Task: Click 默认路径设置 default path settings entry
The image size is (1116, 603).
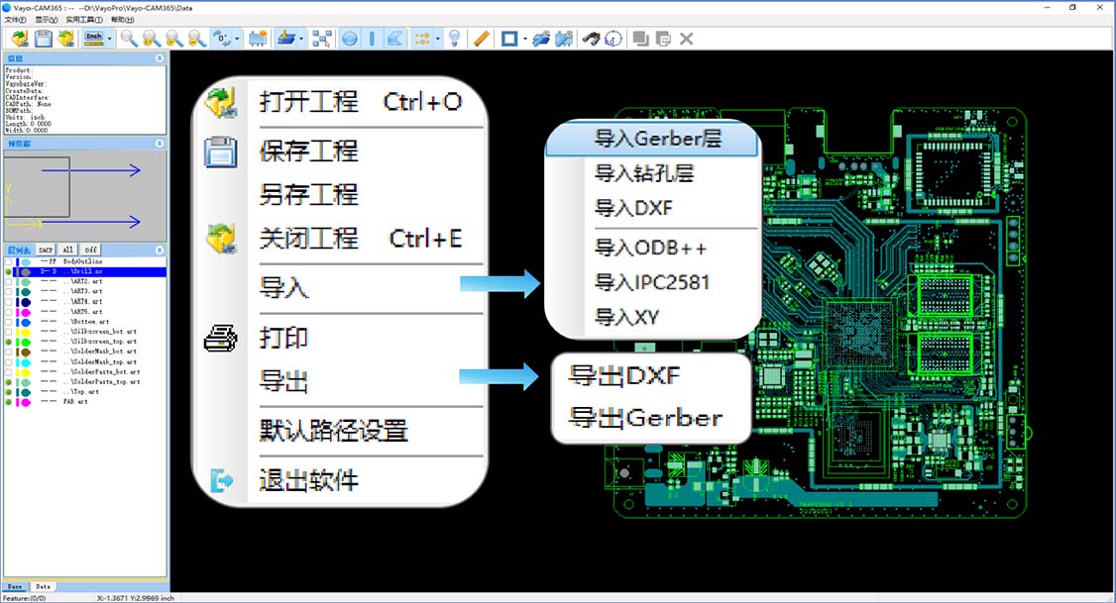Action: pos(334,430)
